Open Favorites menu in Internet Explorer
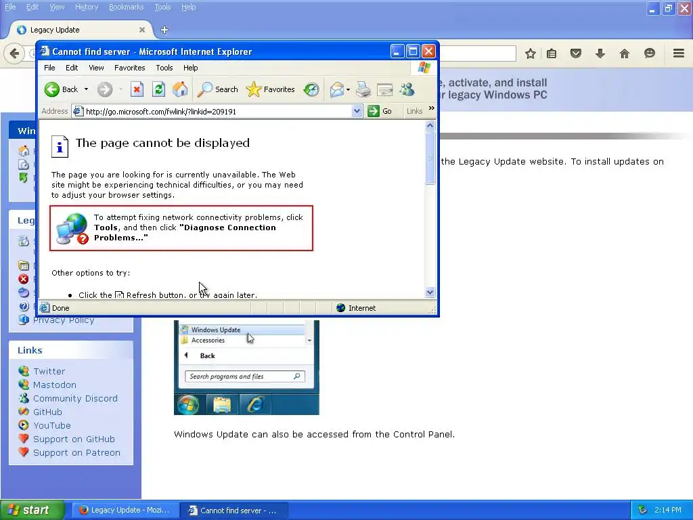693x520 pixels. click(129, 68)
